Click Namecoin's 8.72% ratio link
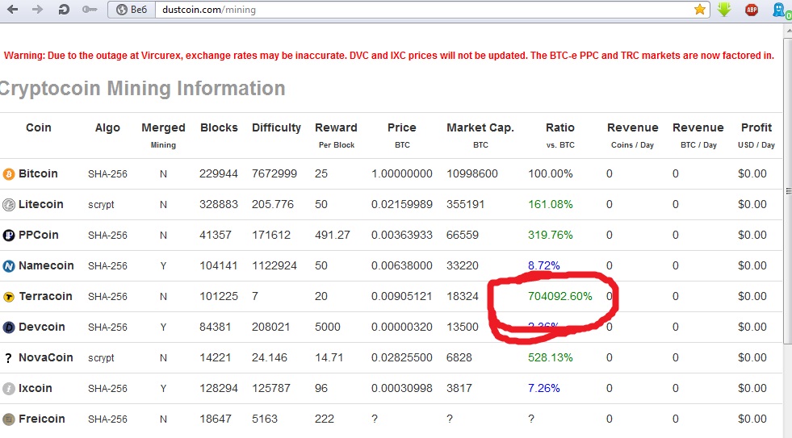The image size is (792, 438). pos(544,266)
